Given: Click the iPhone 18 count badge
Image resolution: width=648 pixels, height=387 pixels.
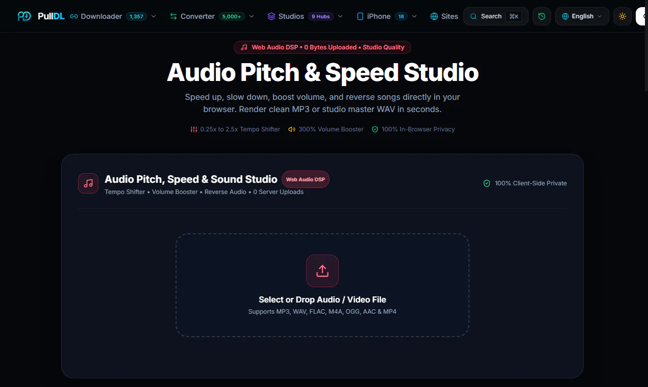Looking at the screenshot, I should pos(401,16).
